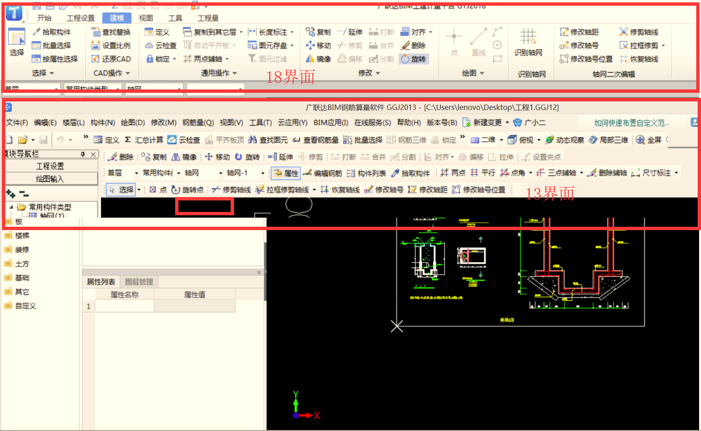Click 动态观察 in the GGJ2013 toolbar

click(565, 140)
